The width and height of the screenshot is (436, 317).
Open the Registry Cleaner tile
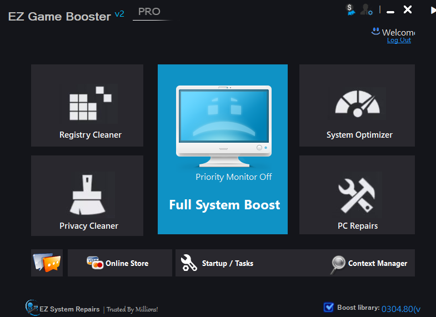coord(87,105)
